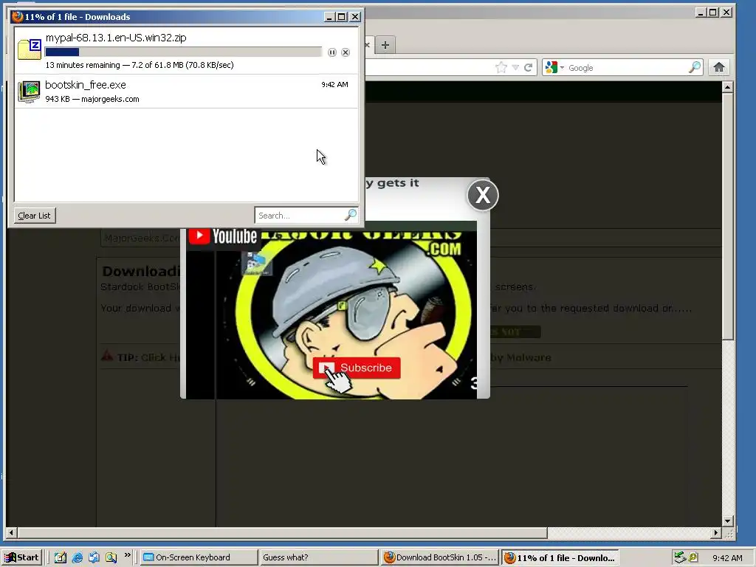The height and width of the screenshot is (567, 756).
Task: Bookmark this page with the star
Action: [x=501, y=67]
